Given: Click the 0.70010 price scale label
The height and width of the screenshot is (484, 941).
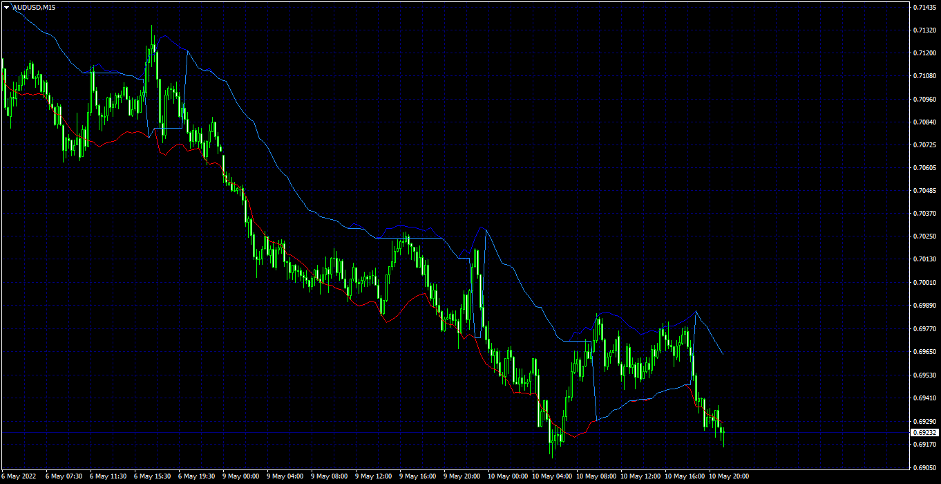Looking at the screenshot, I should click(924, 282).
